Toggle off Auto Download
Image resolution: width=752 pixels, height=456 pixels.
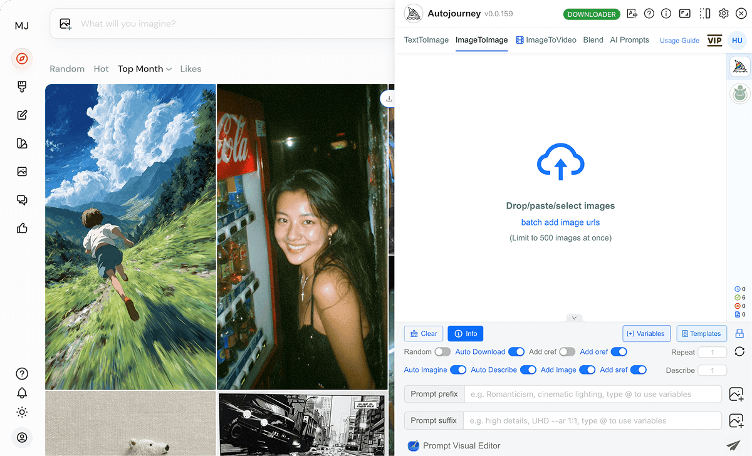coord(516,351)
